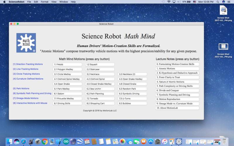The width and height of the screenshot is (234, 146).
Task: Open Preview app in the dock
Action: pyautogui.click(x=52, y=142)
